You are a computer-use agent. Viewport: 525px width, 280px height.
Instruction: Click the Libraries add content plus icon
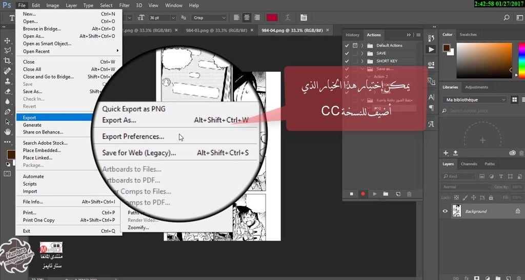coord(446,153)
